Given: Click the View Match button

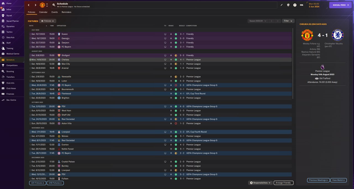Looking at the screenshot, I should [x=339, y=180].
